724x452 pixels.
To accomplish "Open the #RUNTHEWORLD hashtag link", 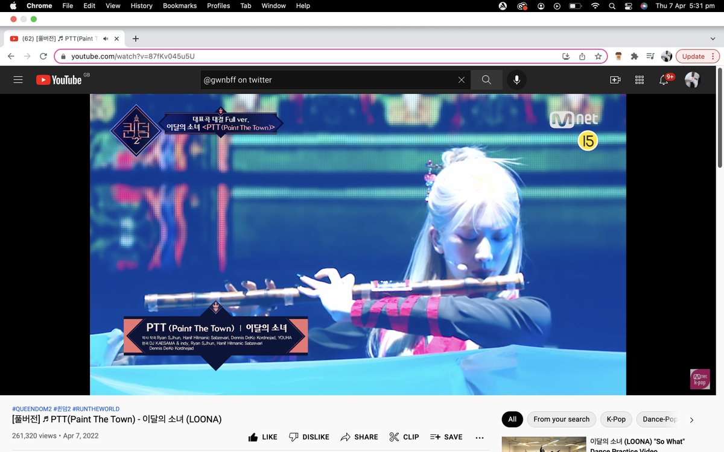I will (96, 409).
